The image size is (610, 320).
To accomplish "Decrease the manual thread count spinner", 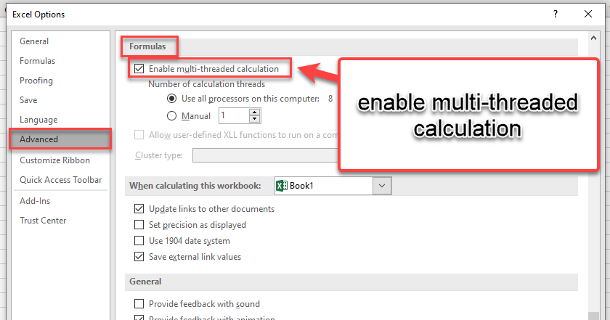I will point(254,120).
